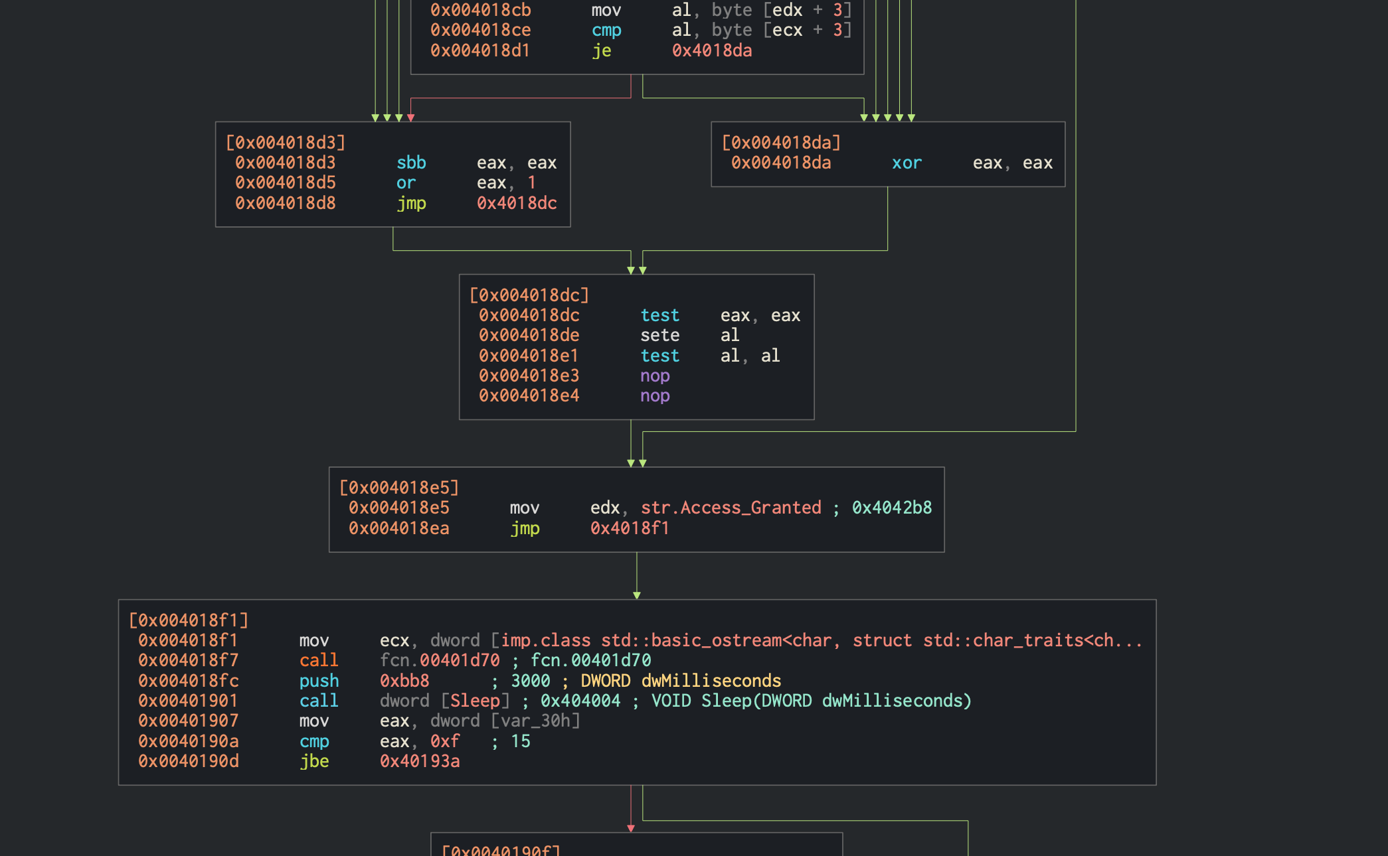Image resolution: width=1388 pixels, height=856 pixels.
Task: Open called function fcn.00401d70
Action: pos(440,660)
